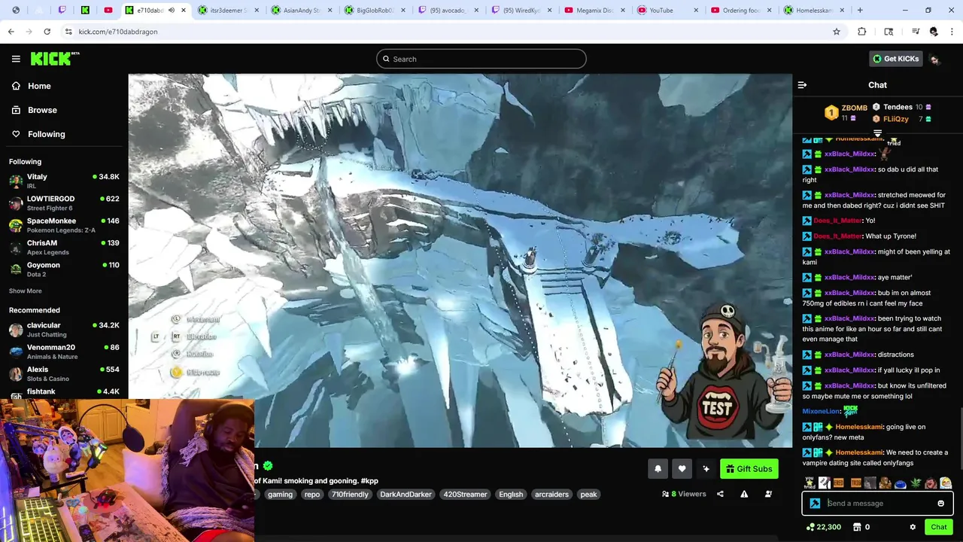Open the shop icon next to 0
The width and height of the screenshot is (963, 542).
[x=856, y=527]
